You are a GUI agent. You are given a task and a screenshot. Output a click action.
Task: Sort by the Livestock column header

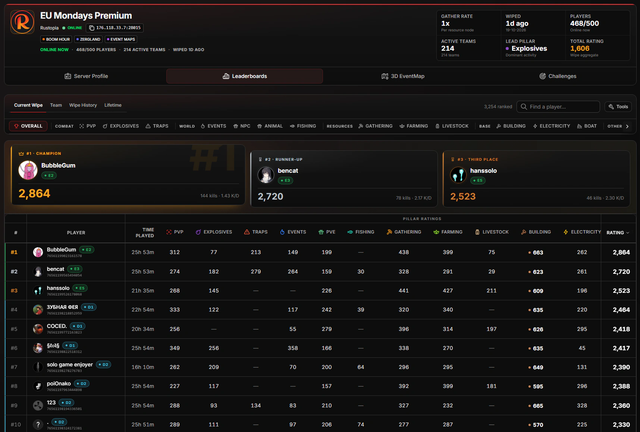click(492, 232)
